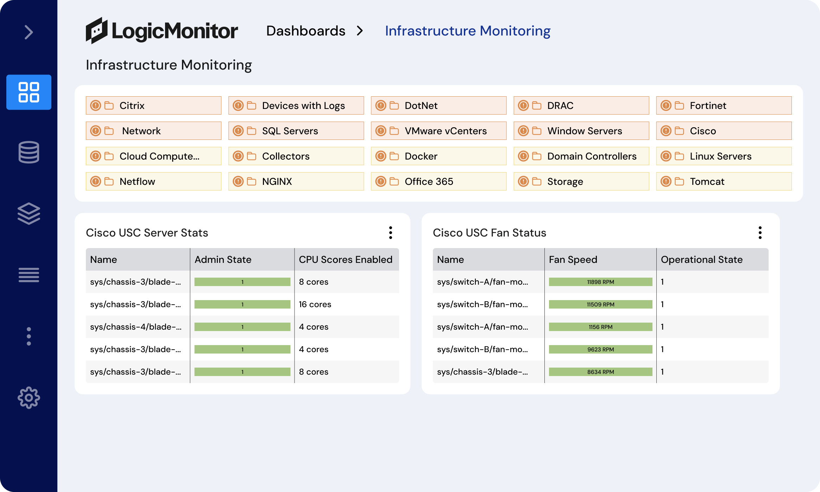Click the Cisco USC Server Stats title
The width and height of the screenshot is (820, 492).
point(147,233)
